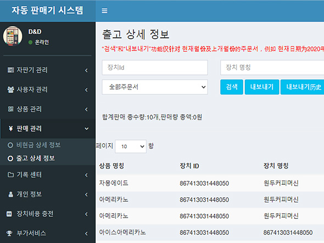Click the yen icon beside 판매 관리

point(11,128)
